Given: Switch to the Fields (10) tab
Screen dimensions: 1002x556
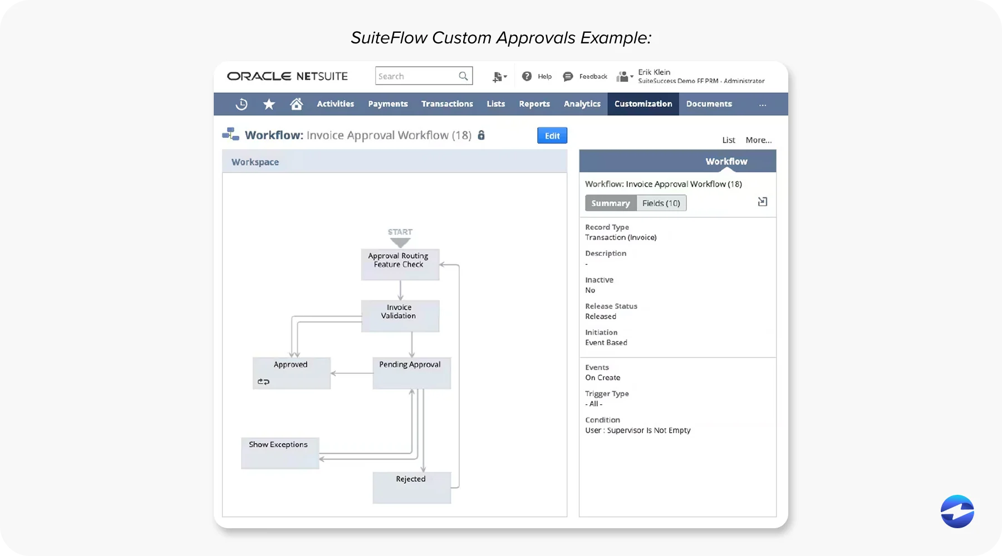Looking at the screenshot, I should click(661, 203).
